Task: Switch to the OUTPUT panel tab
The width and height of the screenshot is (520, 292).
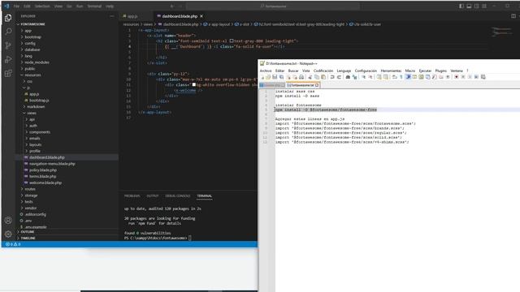Action: click(x=153, y=196)
